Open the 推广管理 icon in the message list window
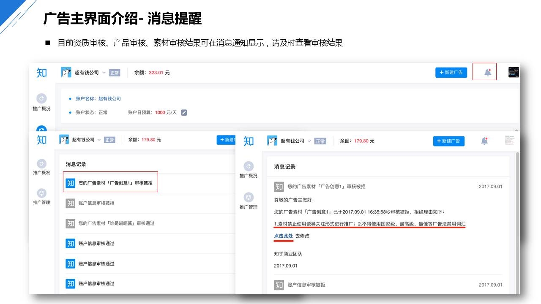 (x=41, y=193)
